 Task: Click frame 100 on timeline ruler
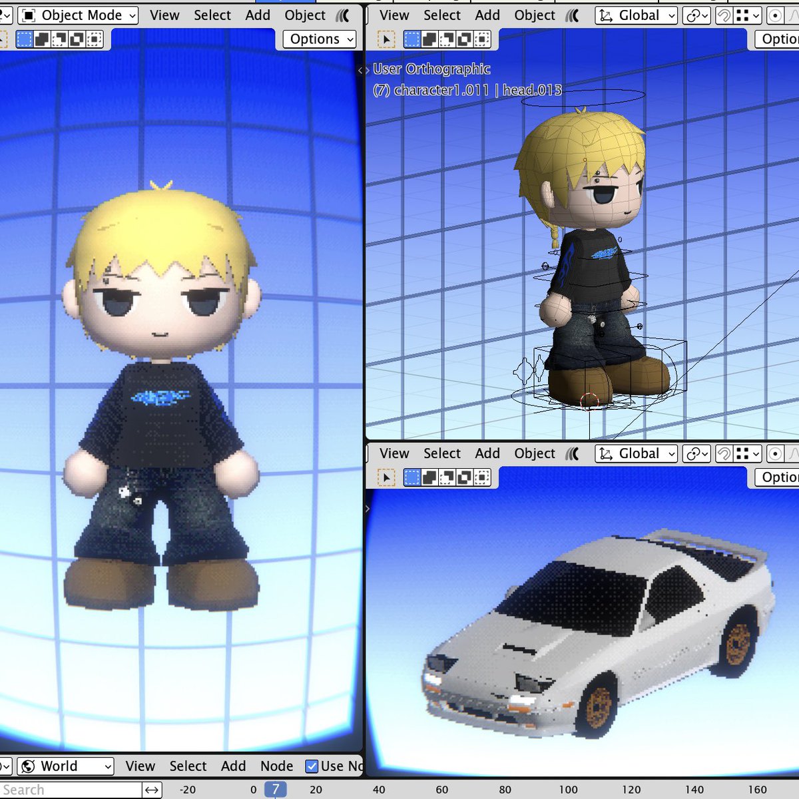coord(568,790)
